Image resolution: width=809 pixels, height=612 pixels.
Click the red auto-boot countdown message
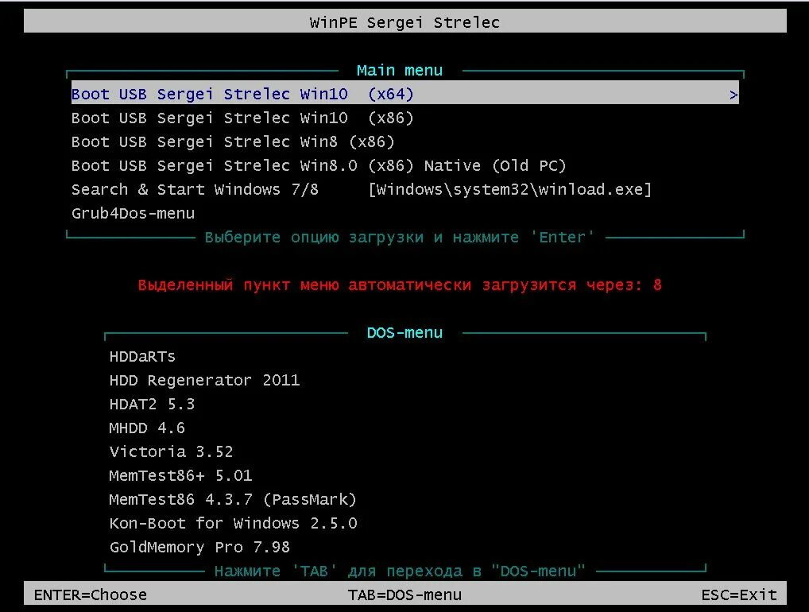point(400,285)
